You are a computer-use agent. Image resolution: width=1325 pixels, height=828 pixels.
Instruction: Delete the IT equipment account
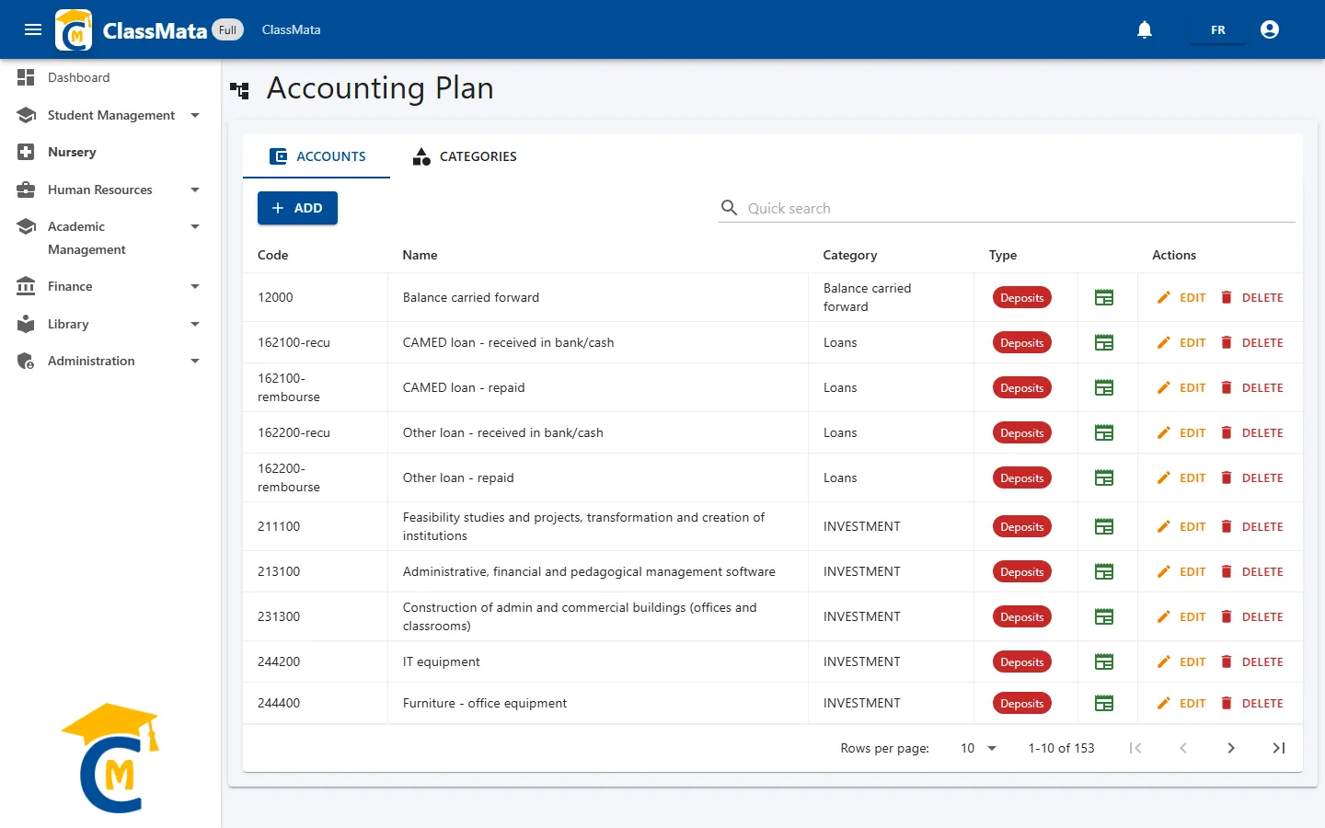click(x=1251, y=661)
